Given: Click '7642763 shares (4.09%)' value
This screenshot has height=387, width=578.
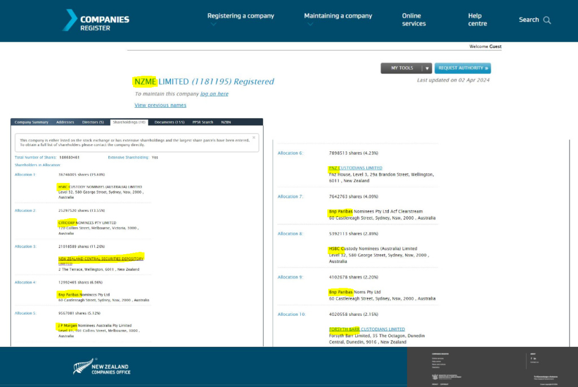Looking at the screenshot, I should tap(353, 197).
